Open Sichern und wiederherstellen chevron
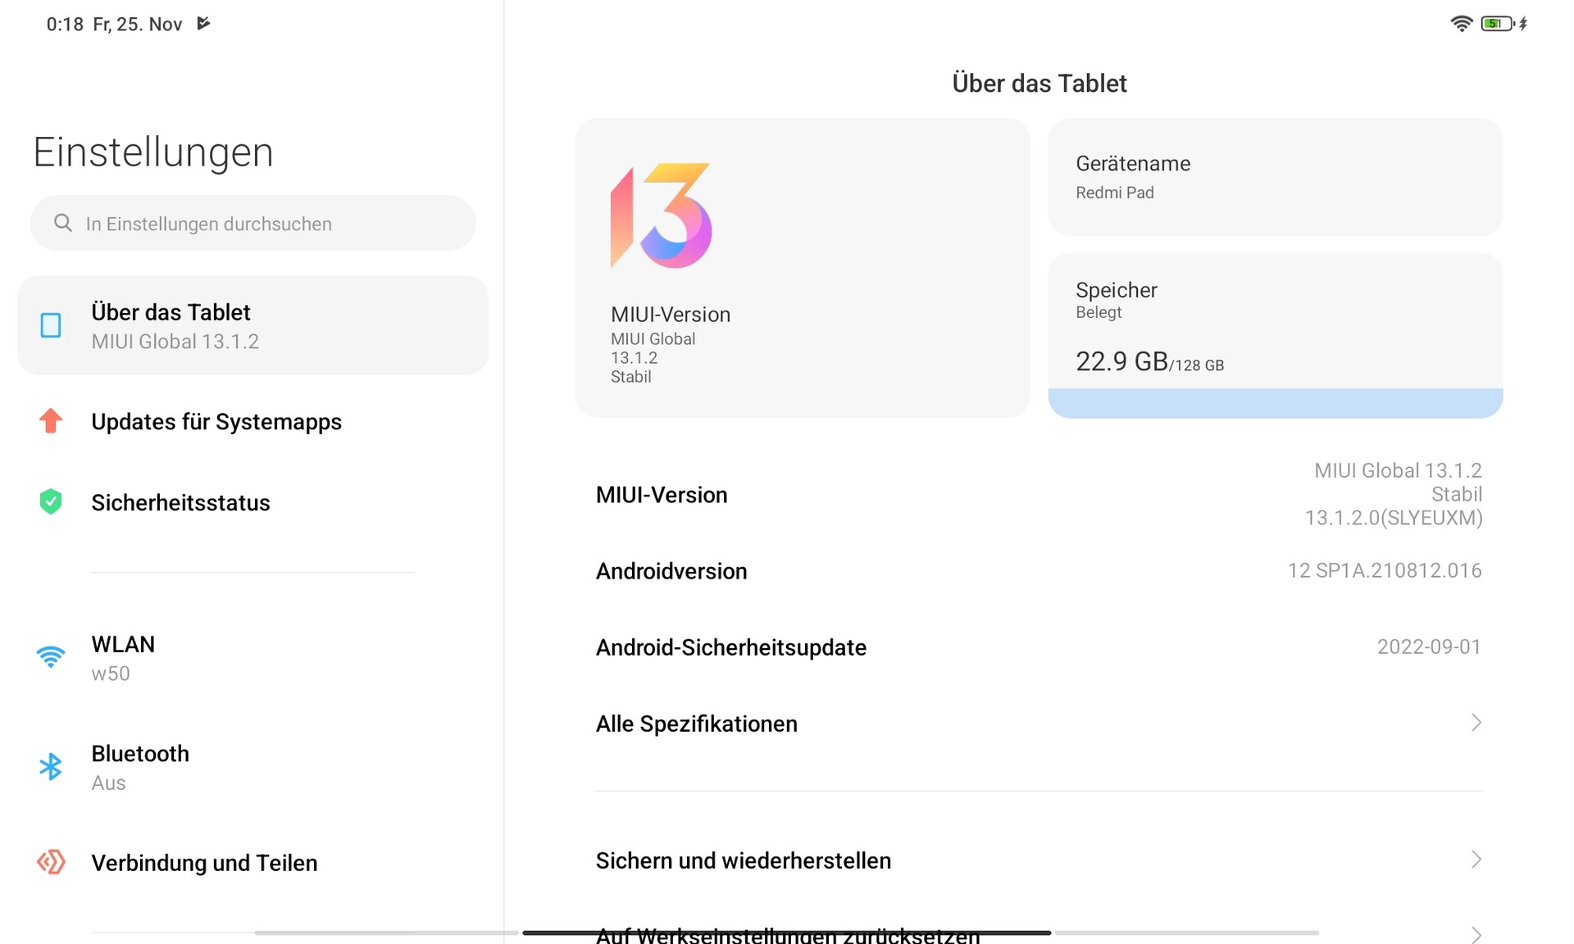The width and height of the screenshot is (1574, 944). 1476,860
